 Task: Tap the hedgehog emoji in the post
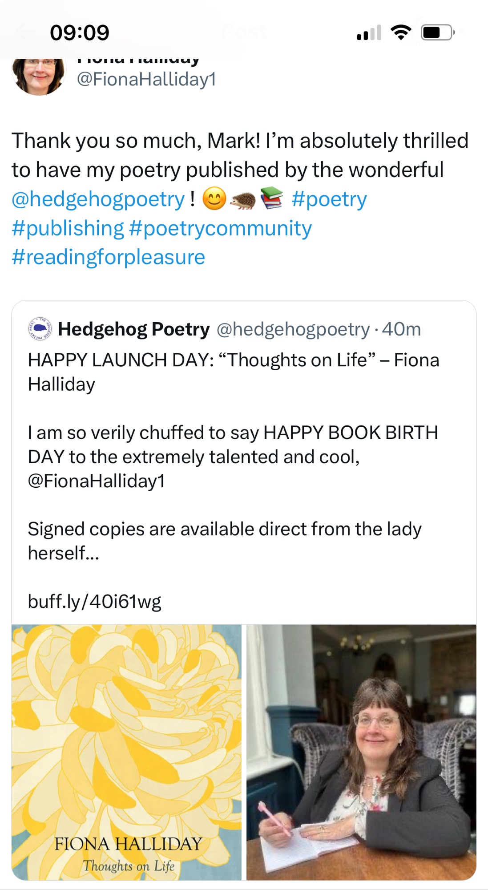[x=243, y=200]
